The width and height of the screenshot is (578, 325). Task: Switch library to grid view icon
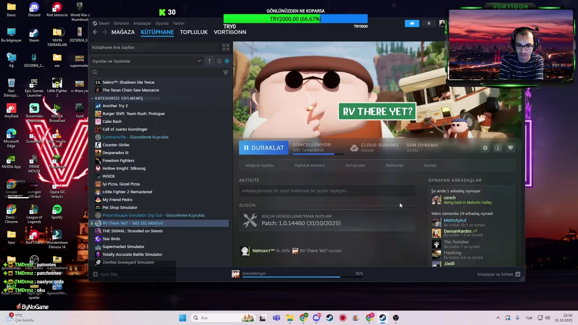226,47
